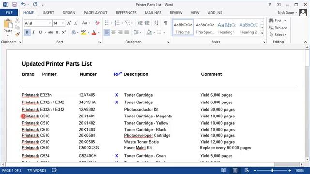Toggle Underline formatting
Screen dimensions: 310x174
coord(40,32)
